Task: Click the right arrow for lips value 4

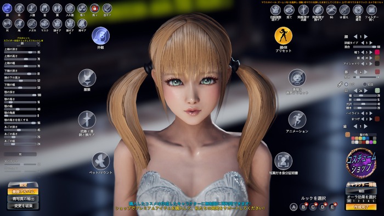Action: [366, 72]
